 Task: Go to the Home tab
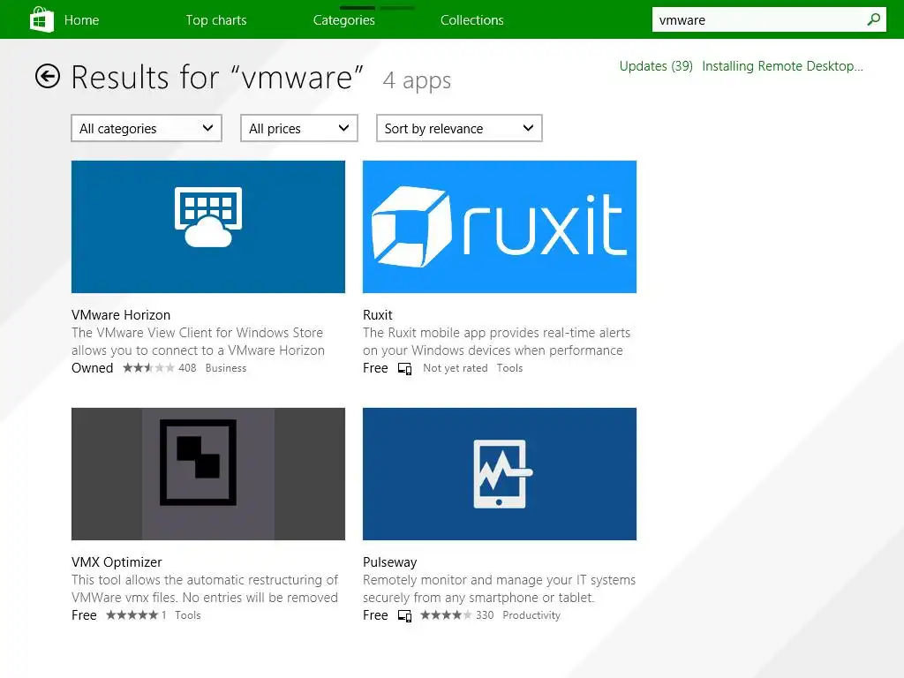tap(81, 20)
